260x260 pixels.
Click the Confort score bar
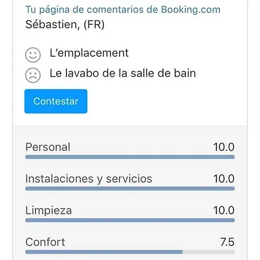(130, 252)
